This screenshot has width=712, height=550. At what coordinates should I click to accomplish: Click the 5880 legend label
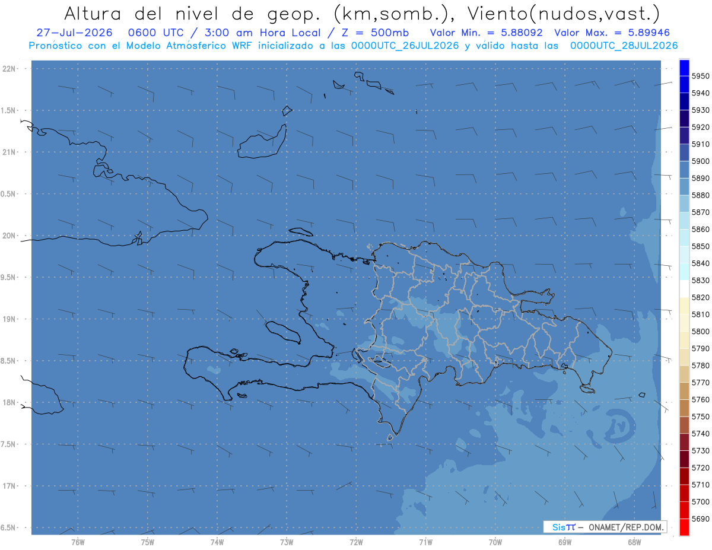(700, 195)
